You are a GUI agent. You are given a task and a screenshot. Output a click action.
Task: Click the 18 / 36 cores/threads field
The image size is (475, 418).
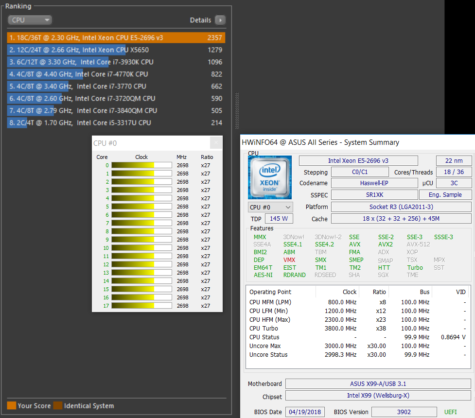pyautogui.click(x=454, y=172)
